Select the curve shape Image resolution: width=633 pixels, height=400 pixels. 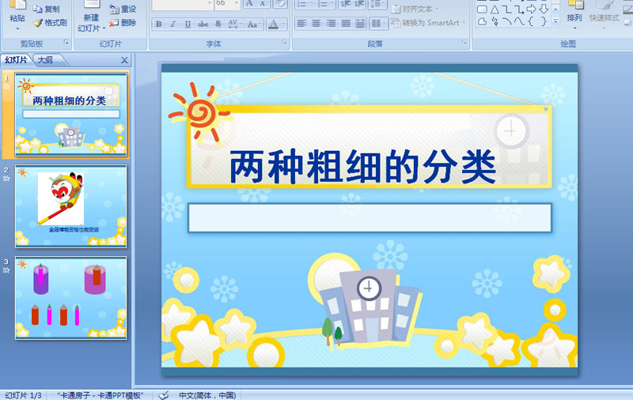[518, 21]
